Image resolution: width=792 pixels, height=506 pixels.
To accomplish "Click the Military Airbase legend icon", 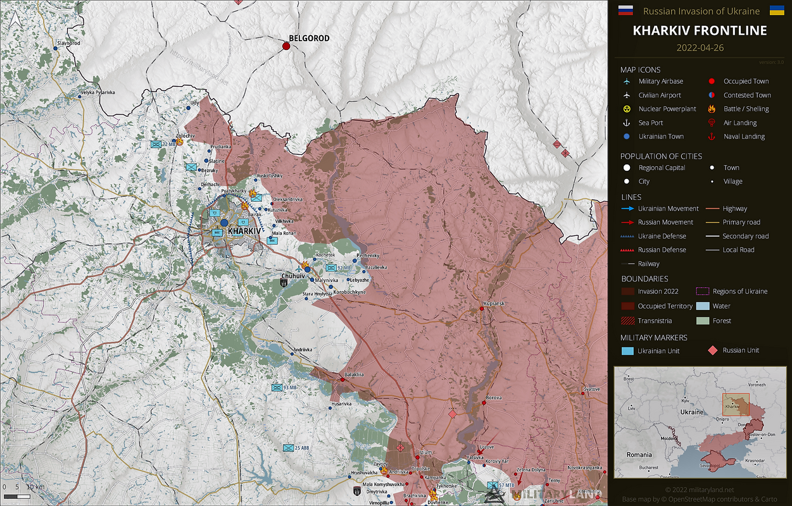I will (627, 82).
